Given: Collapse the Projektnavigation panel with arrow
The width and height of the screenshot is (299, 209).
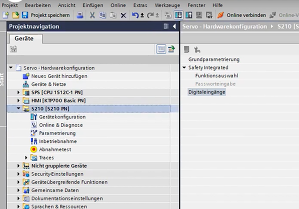Looking at the screenshot, I should 174,26.
